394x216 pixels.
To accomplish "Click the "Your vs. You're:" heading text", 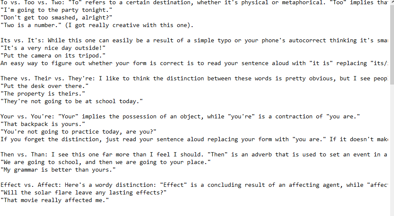I will click(x=28, y=117).
